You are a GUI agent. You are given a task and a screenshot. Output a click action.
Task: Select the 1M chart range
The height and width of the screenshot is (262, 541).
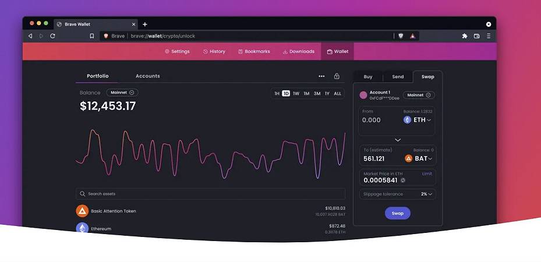tap(306, 93)
